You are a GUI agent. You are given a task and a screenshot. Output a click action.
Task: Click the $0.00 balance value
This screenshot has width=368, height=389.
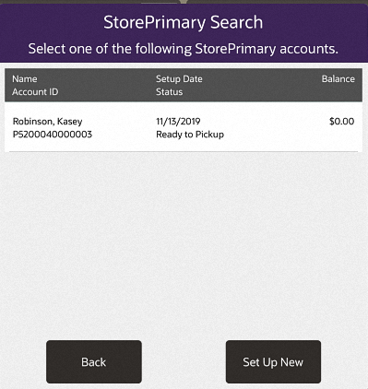click(x=341, y=121)
